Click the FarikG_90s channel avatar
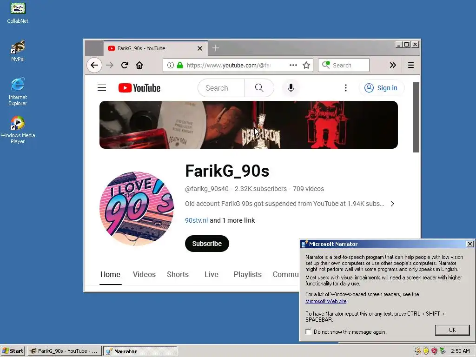 (x=137, y=209)
